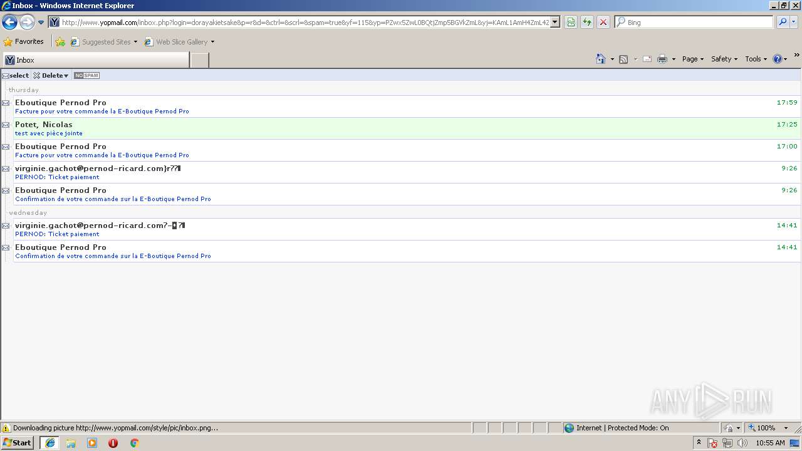Image resolution: width=802 pixels, height=451 pixels.
Task: Open Thursday 9:26 PERNOD: Ticket paiement email
Action: (x=406, y=172)
